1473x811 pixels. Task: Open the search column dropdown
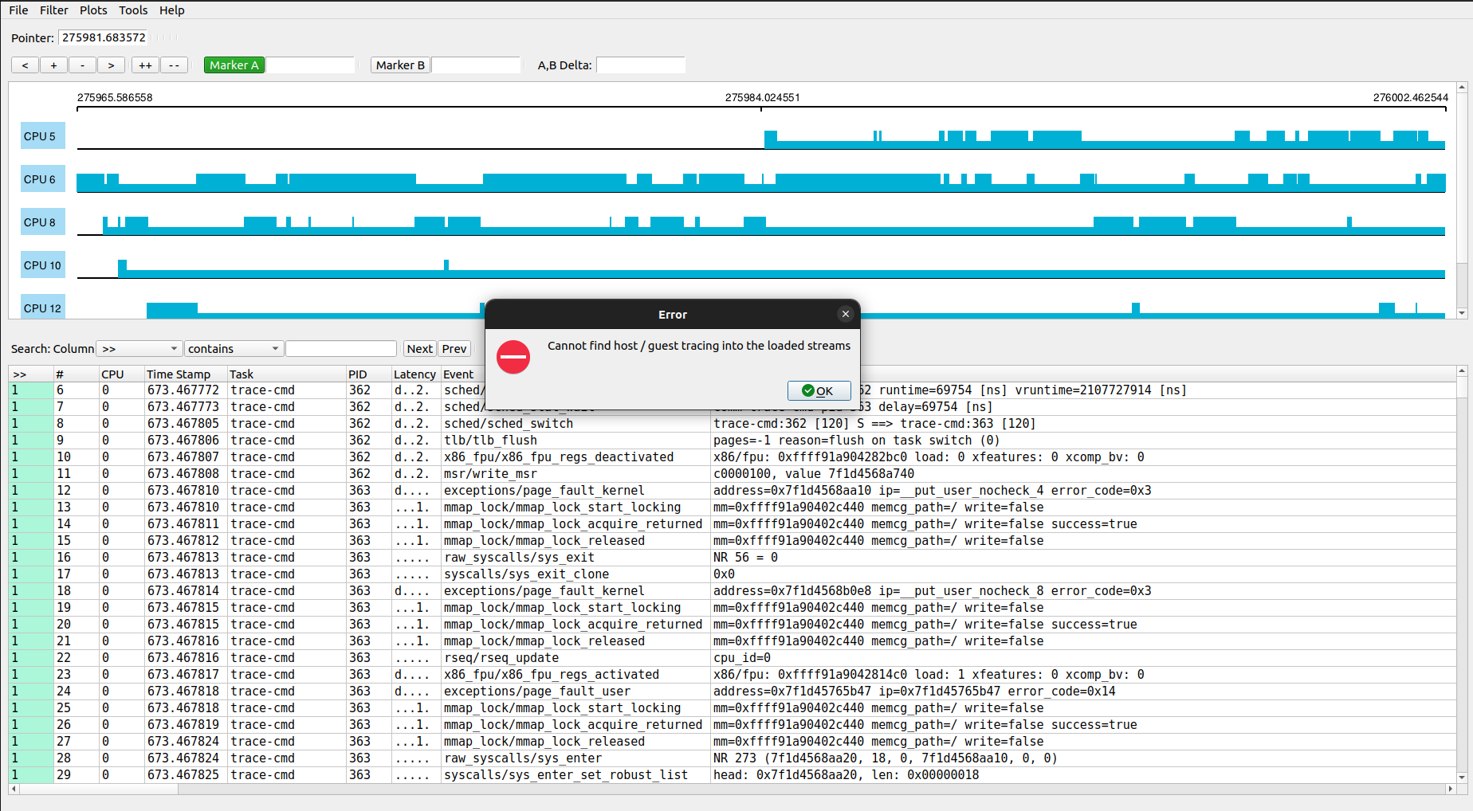click(139, 349)
